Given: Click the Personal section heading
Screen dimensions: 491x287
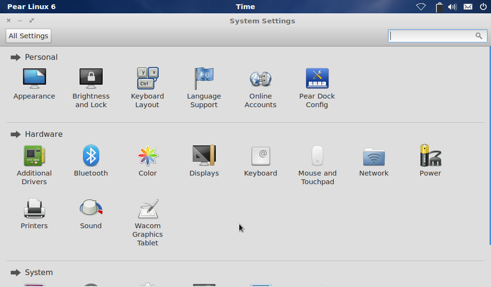Looking at the screenshot, I should 41,57.
